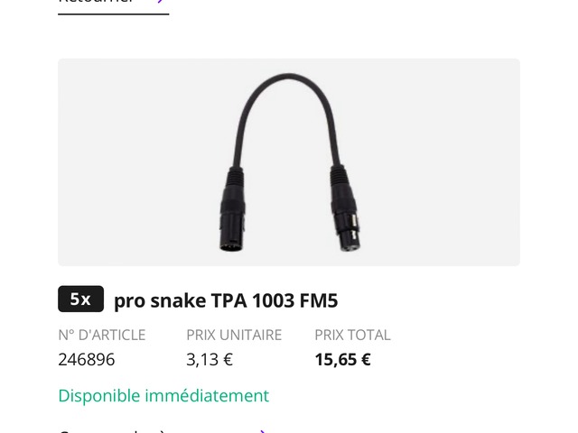Select the 15,65 € total price
Screen dimensions: 578x433
click(x=343, y=359)
